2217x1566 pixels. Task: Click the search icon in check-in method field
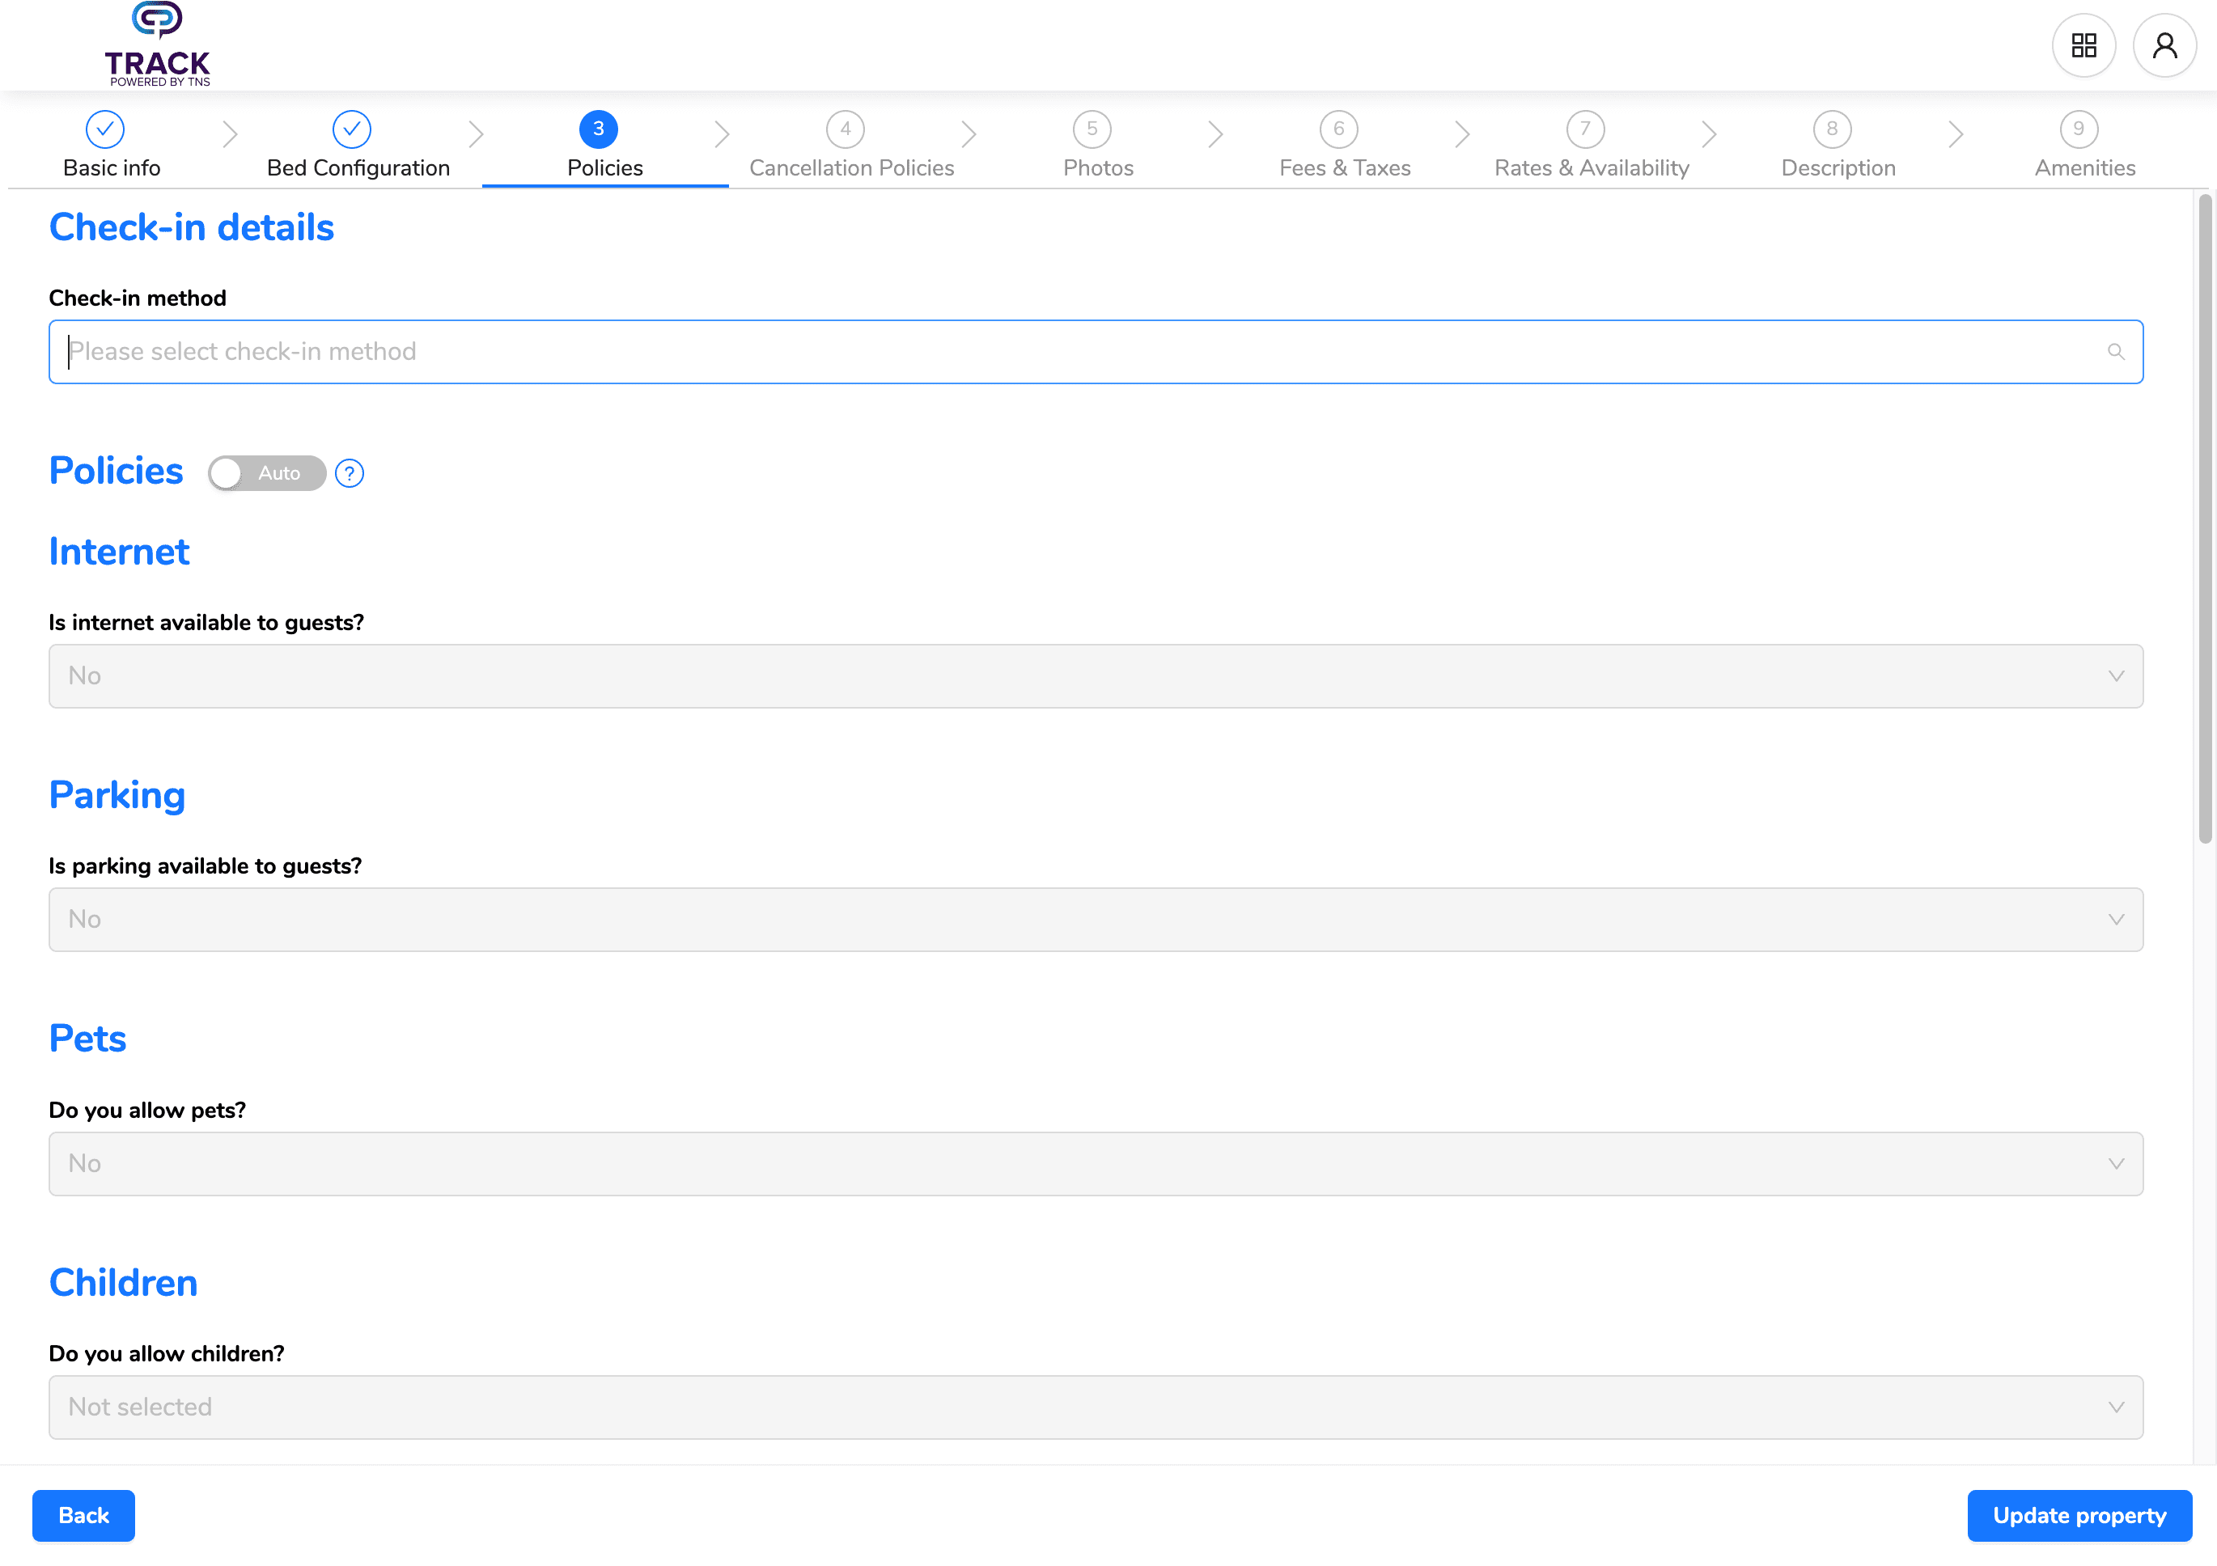click(2115, 351)
